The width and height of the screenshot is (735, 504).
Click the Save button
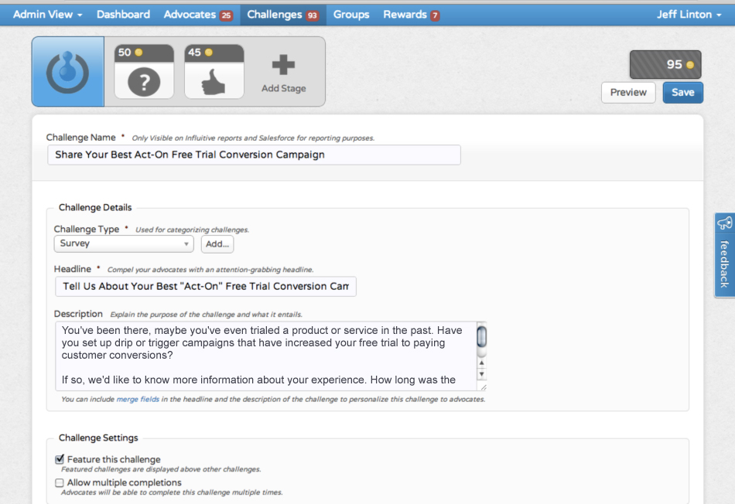tap(682, 92)
